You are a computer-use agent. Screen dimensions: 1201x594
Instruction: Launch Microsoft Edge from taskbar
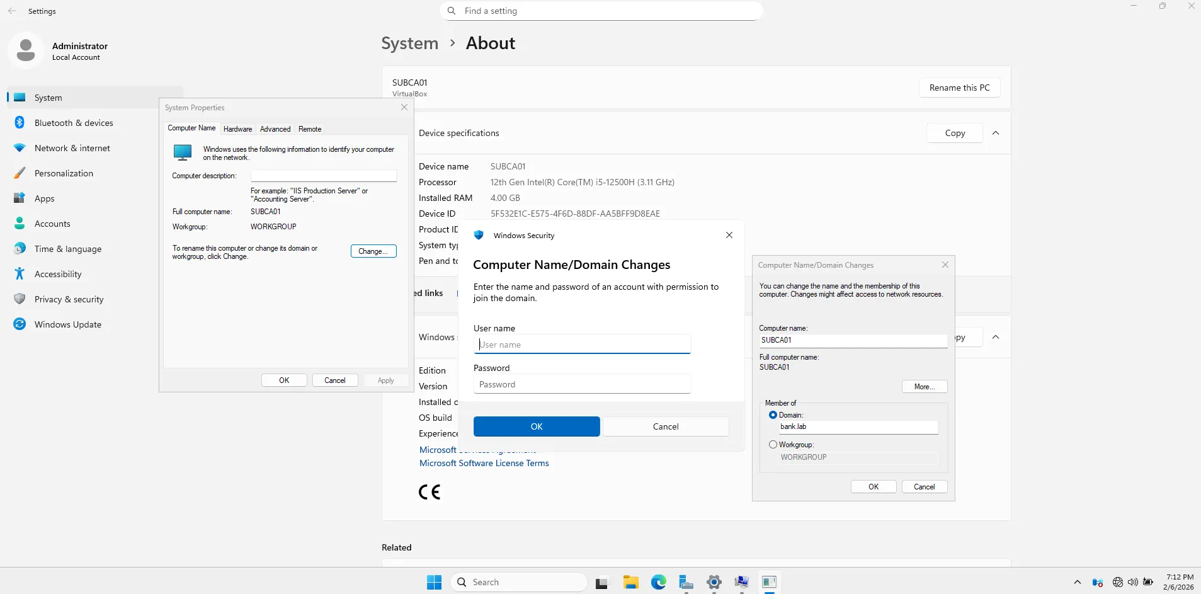659,582
